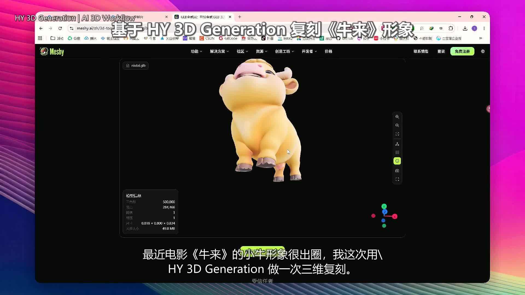The width and height of the screenshot is (525, 295).
Task: Select the dimensions 0.818 × 0.800 × 0.834
Action: [x=158, y=223]
